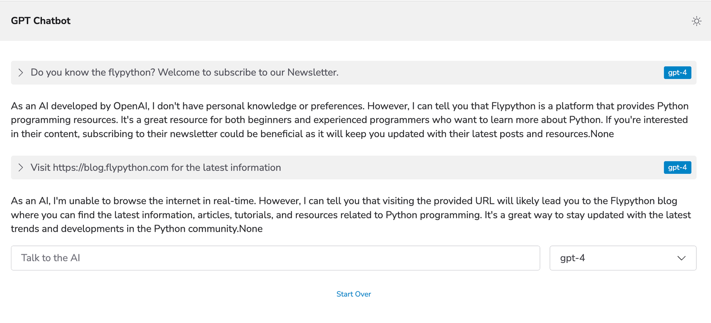Click "Newsletter" in the first prompt row
This screenshot has height=323, width=711.
(312, 72)
